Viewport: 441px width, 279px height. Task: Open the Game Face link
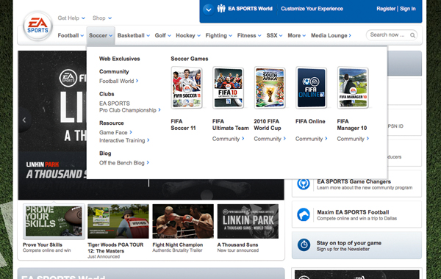115,132
